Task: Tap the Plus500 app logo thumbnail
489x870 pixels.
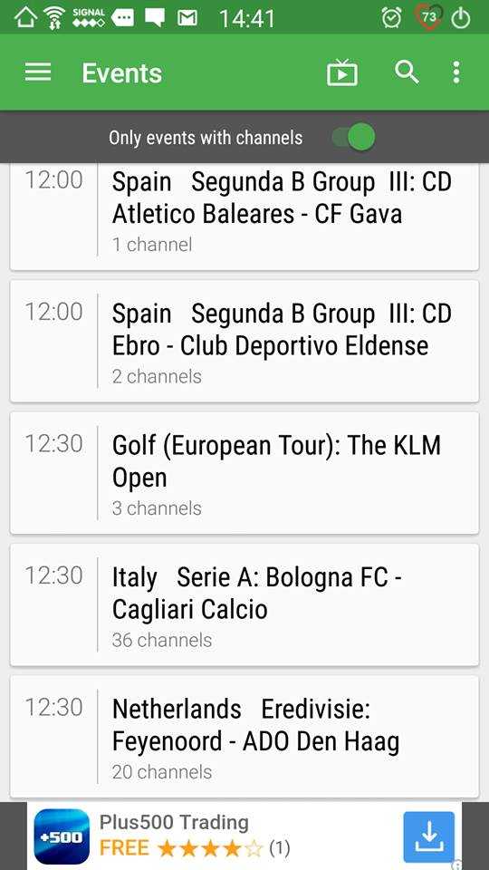Action: click(x=62, y=836)
